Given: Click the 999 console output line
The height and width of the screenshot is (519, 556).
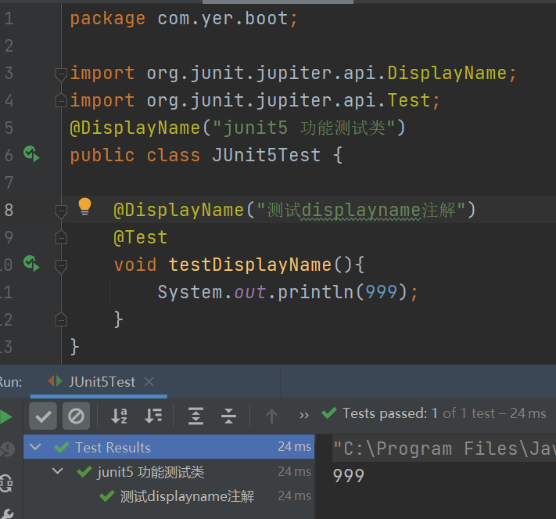Looking at the screenshot, I should (x=349, y=476).
